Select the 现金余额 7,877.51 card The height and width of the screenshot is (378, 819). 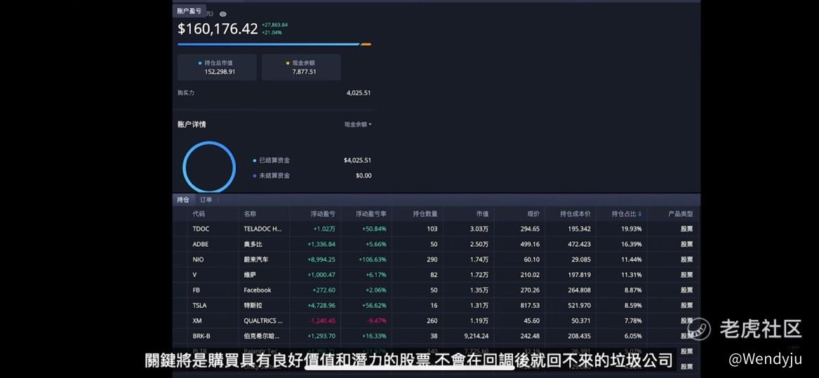pos(301,67)
